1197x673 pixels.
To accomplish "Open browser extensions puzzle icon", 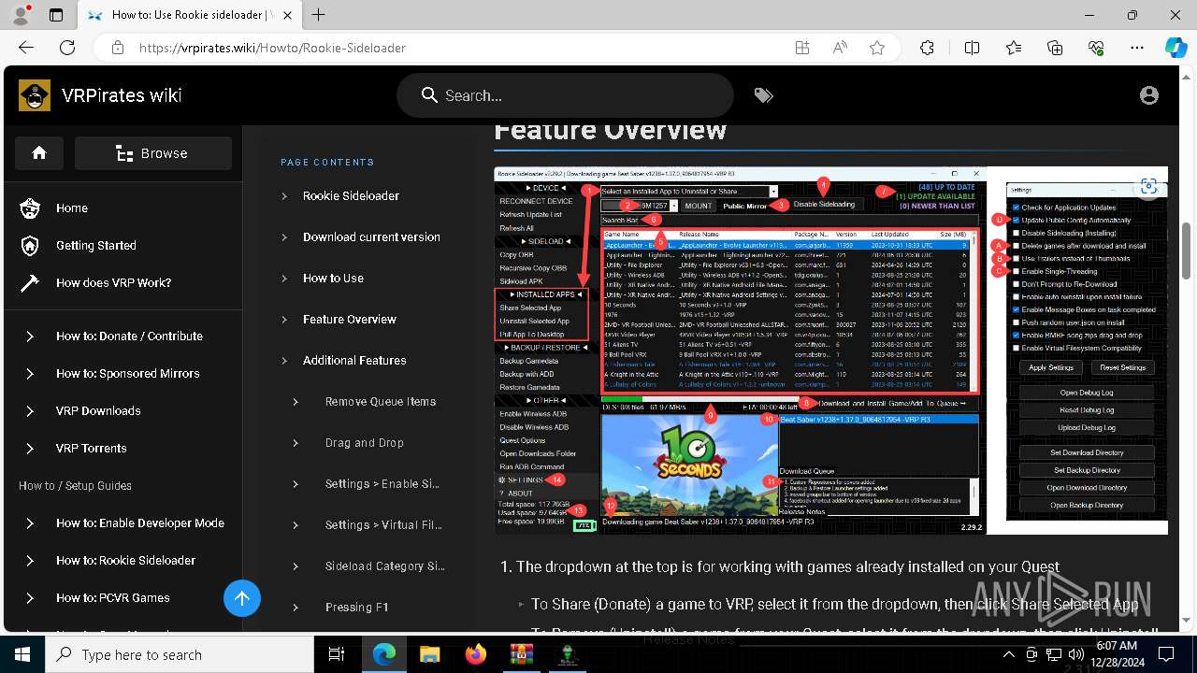I will [927, 48].
